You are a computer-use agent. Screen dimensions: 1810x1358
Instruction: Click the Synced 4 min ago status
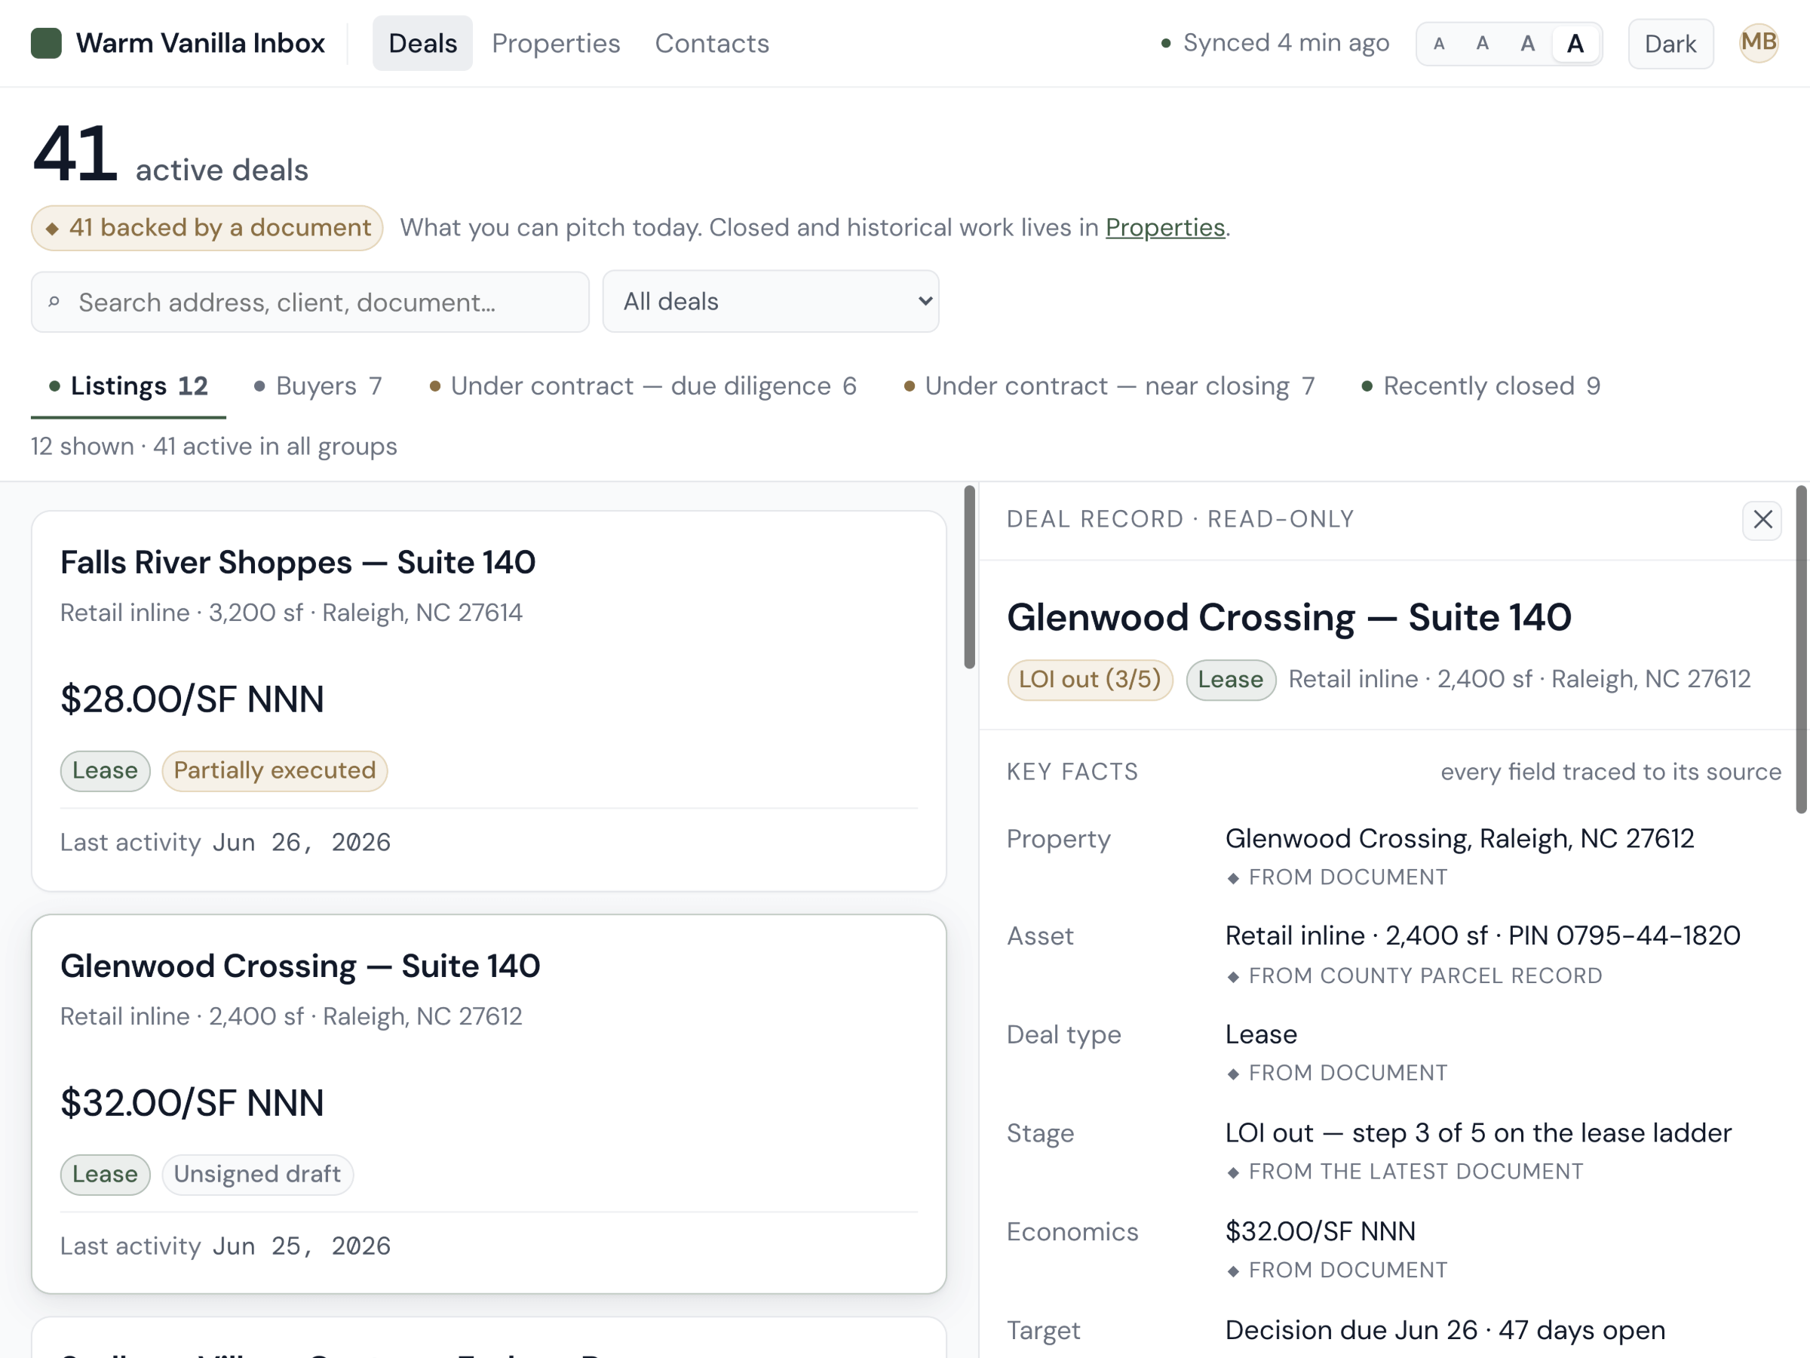pyautogui.click(x=1275, y=42)
